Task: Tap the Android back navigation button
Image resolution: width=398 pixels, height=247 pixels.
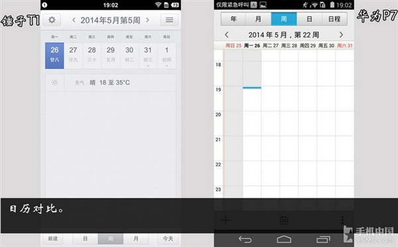Action: point(245,240)
